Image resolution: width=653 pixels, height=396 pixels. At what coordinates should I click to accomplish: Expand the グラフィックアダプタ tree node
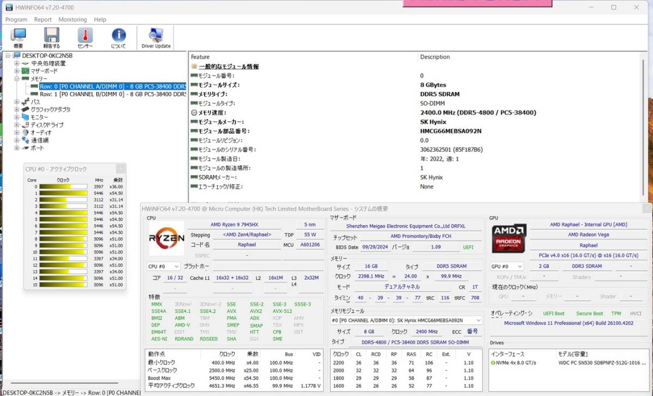coord(17,109)
